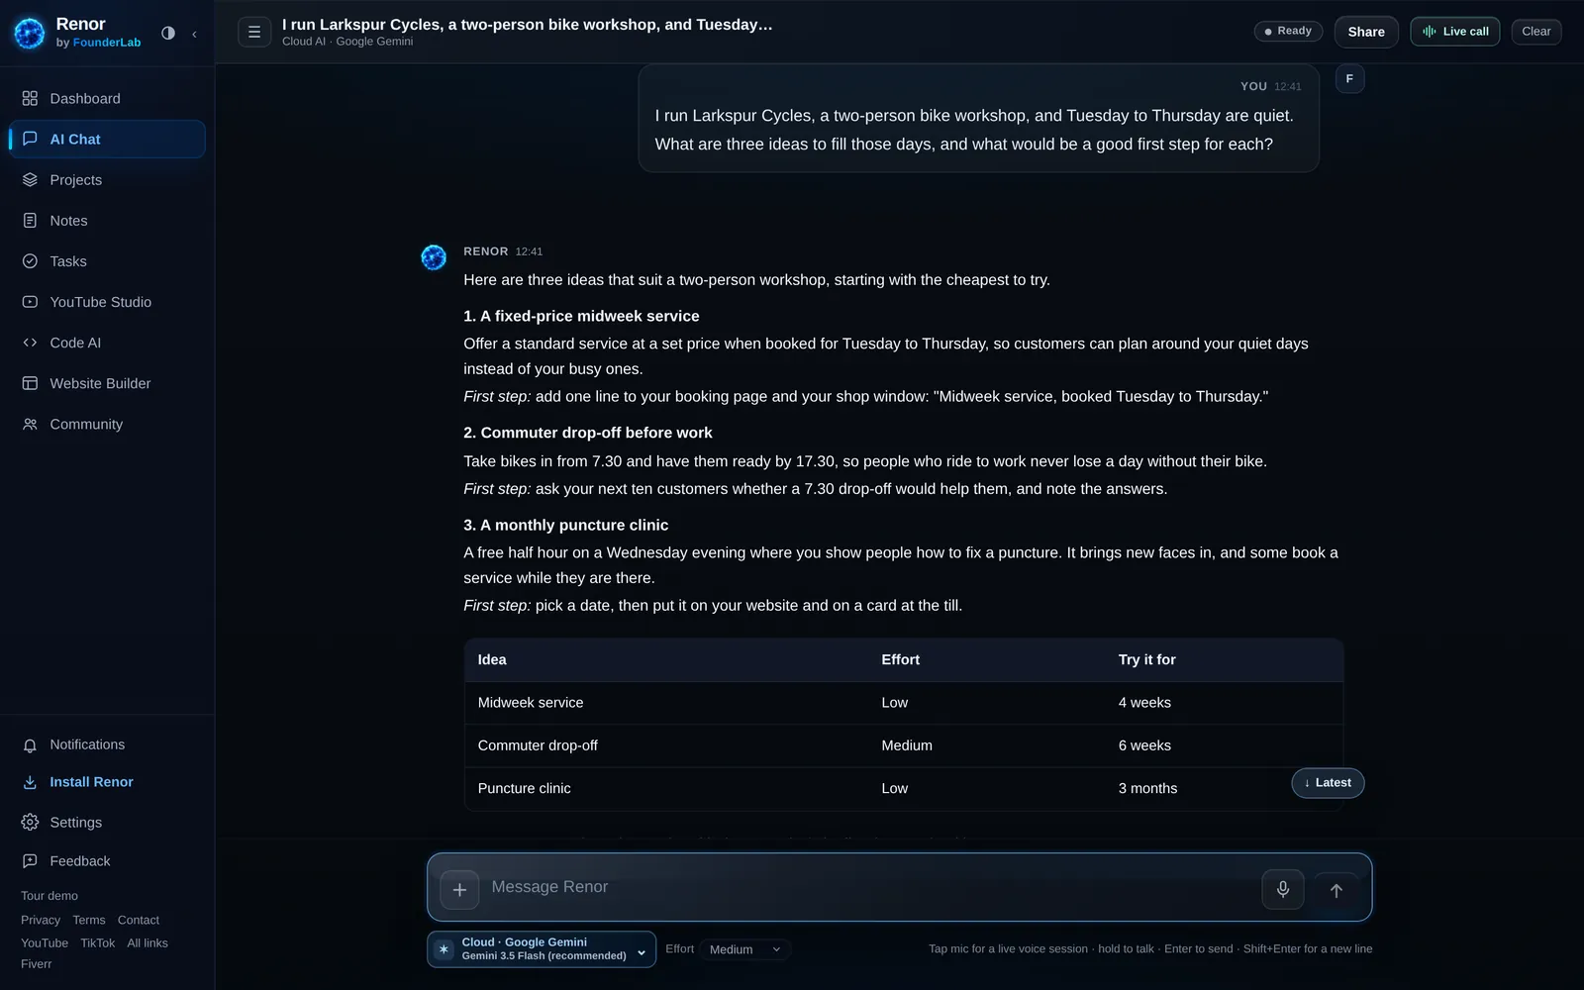
Task: Click the Community people icon
Action: pos(30,424)
